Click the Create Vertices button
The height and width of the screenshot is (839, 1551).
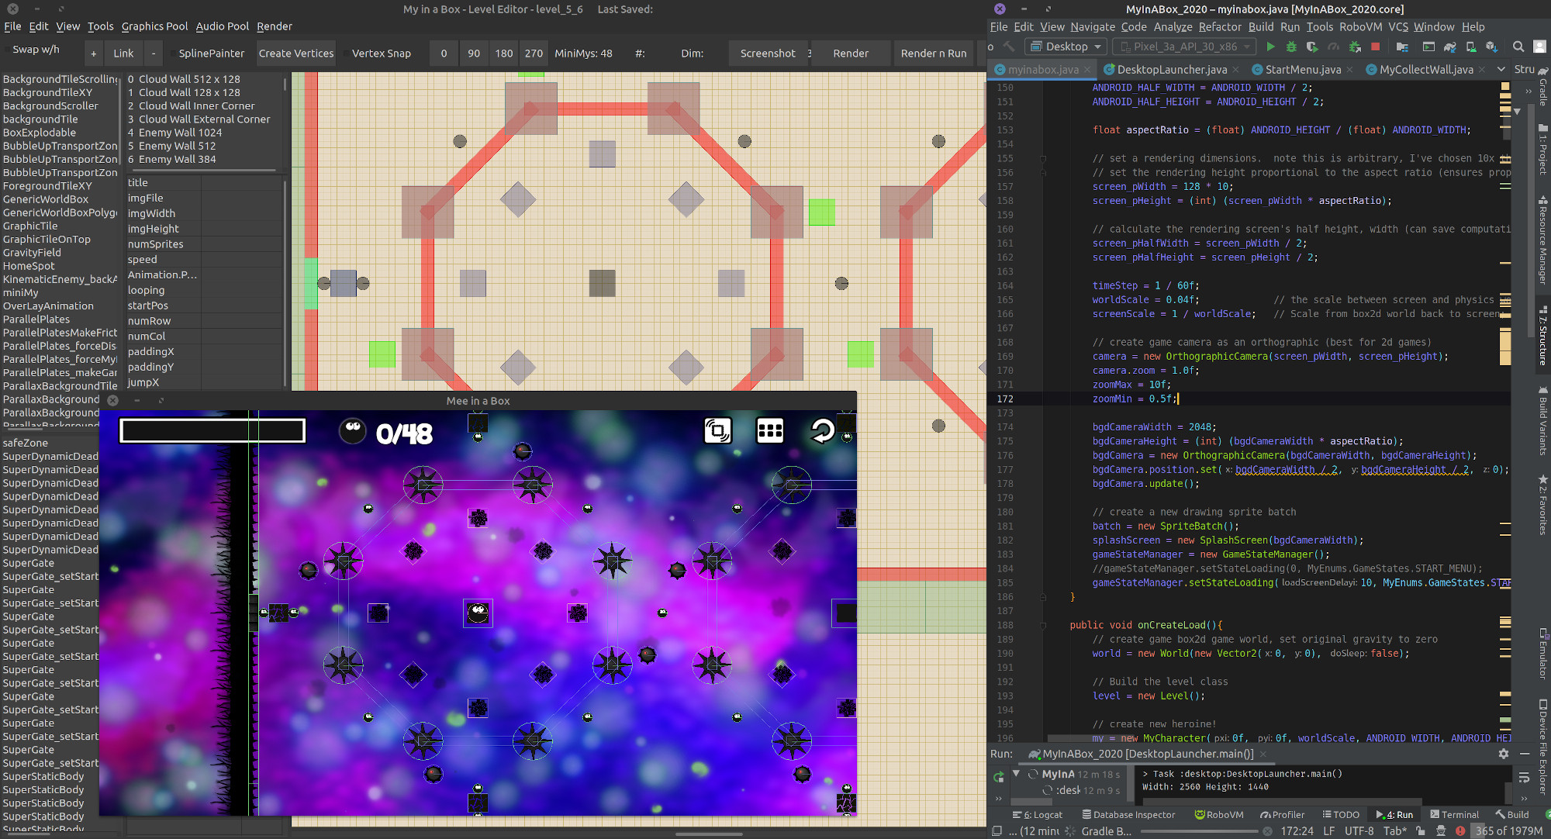coord(295,54)
